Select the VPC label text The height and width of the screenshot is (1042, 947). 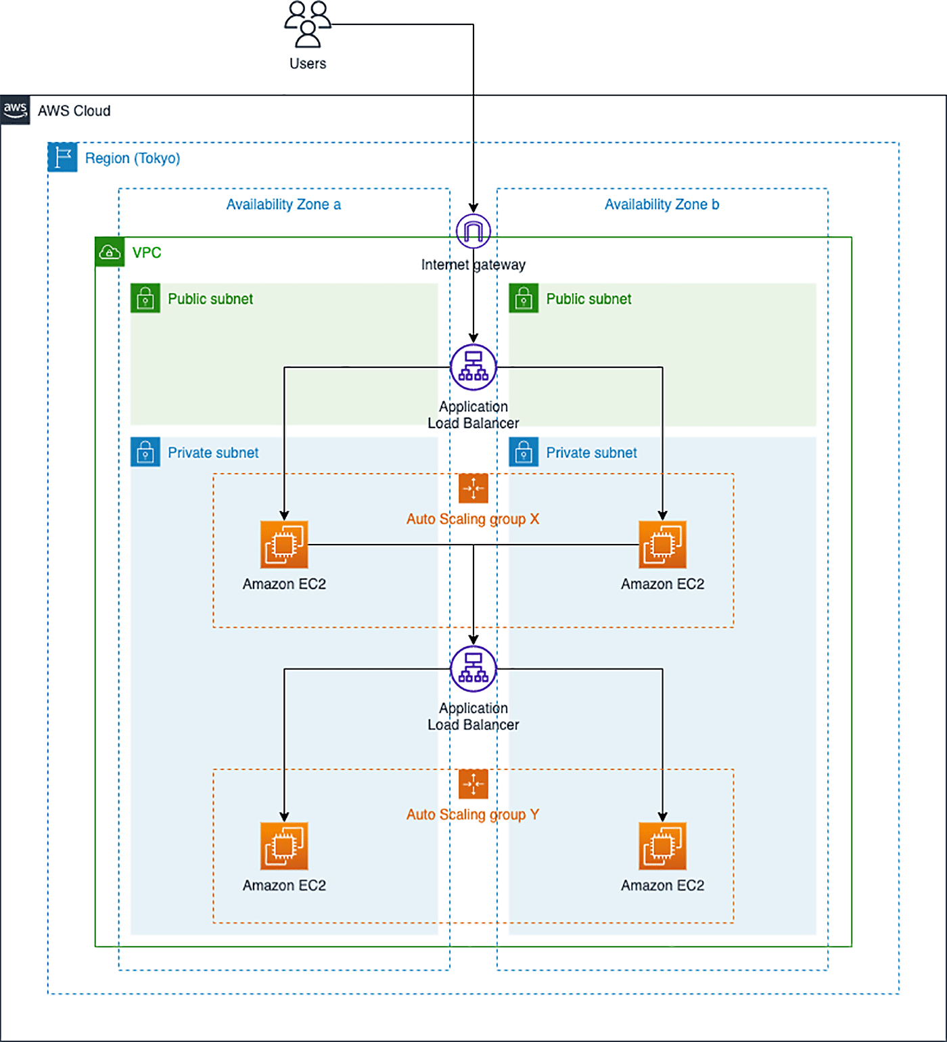click(147, 253)
